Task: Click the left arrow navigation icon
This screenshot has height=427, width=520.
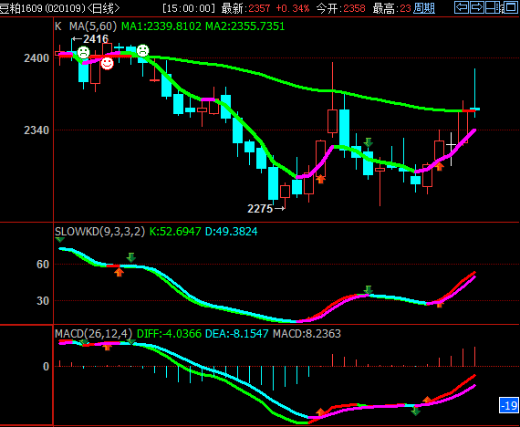Action: click(x=462, y=7)
